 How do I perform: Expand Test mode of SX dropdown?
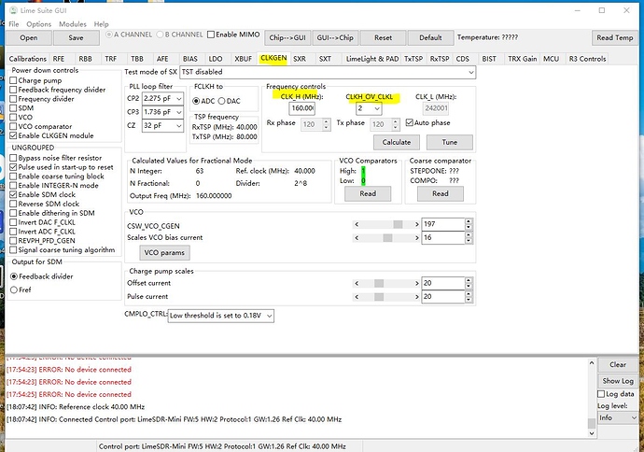coord(329,72)
